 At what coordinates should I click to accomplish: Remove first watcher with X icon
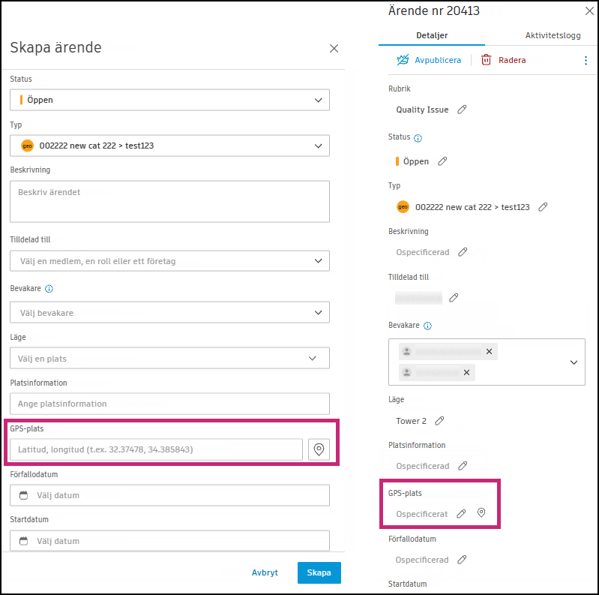pos(489,351)
